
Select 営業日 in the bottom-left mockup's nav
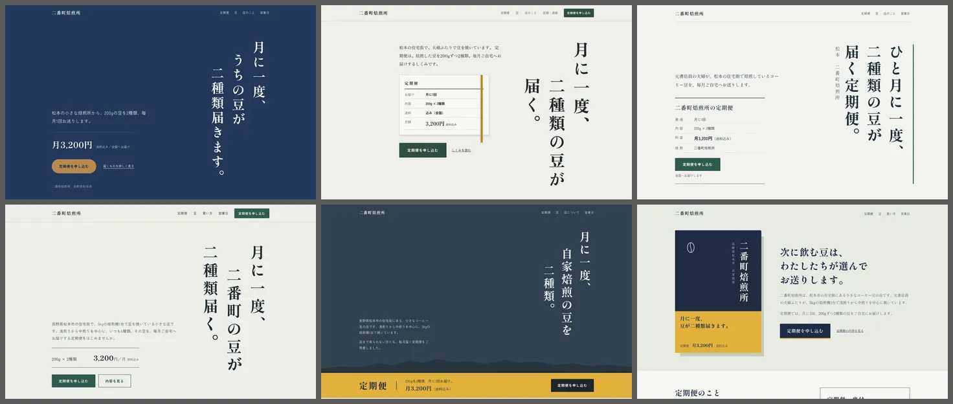pos(223,213)
